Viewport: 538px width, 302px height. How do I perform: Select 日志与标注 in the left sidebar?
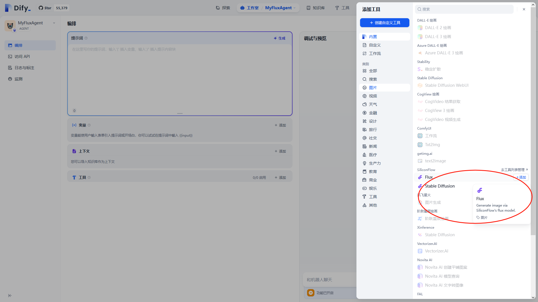(30, 68)
